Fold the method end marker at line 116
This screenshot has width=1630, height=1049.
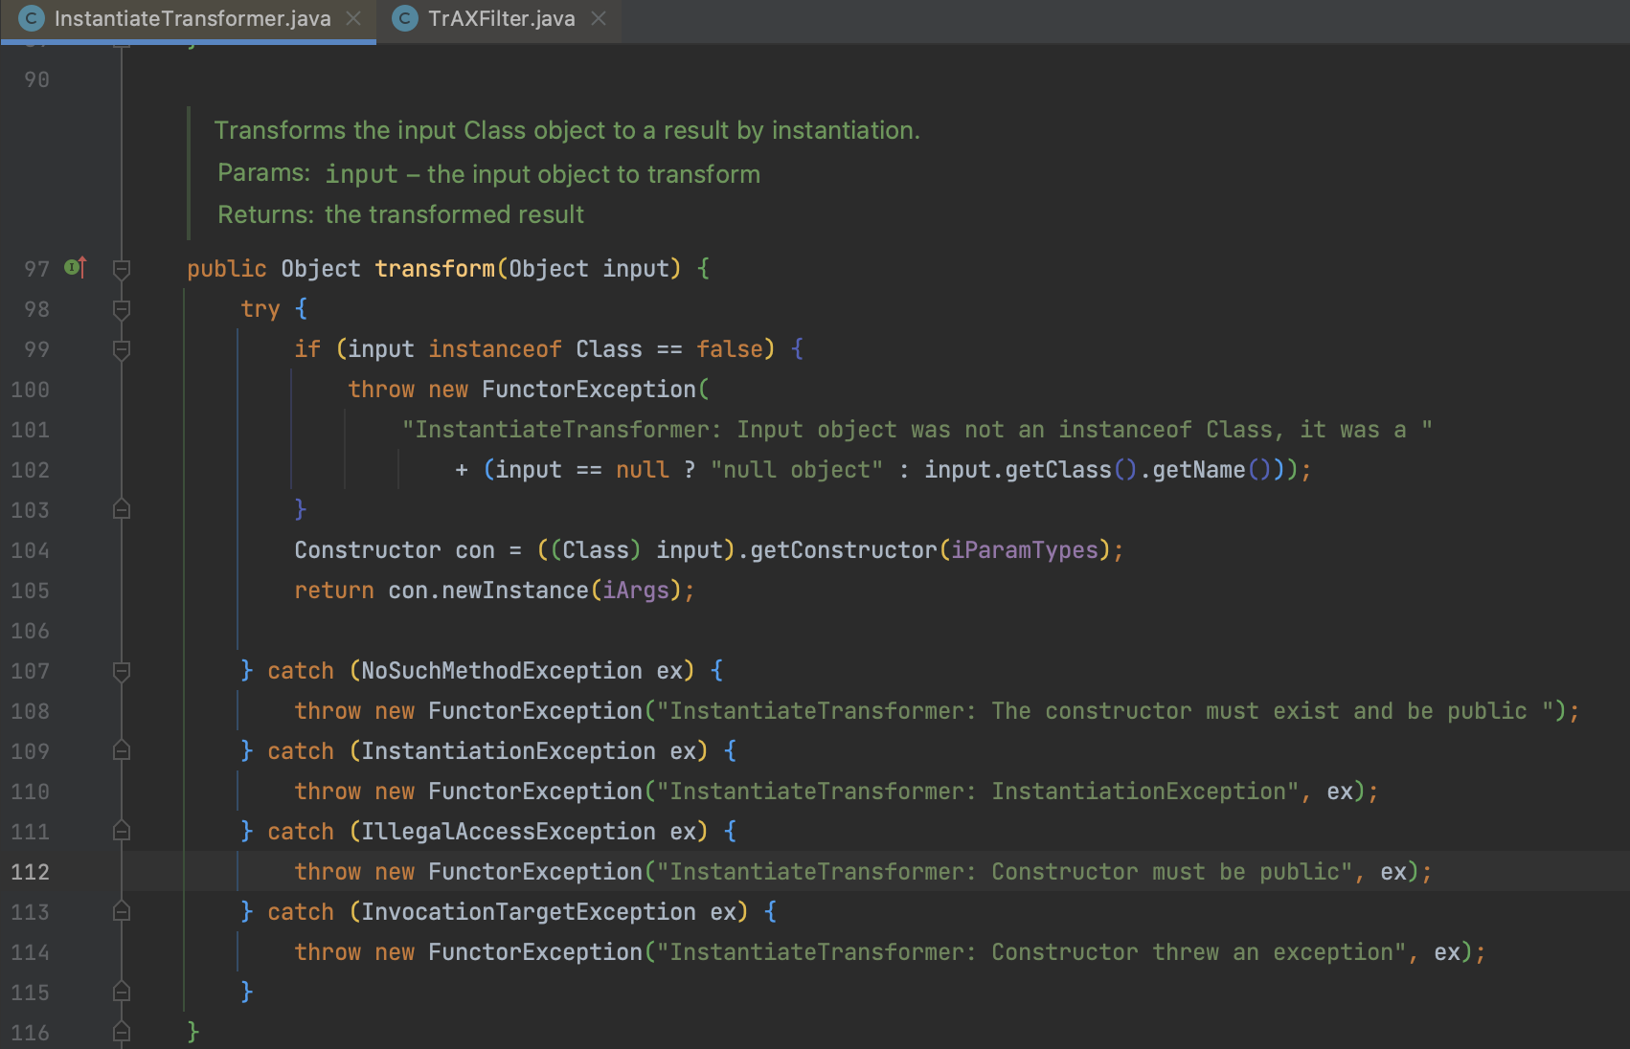(x=122, y=1032)
